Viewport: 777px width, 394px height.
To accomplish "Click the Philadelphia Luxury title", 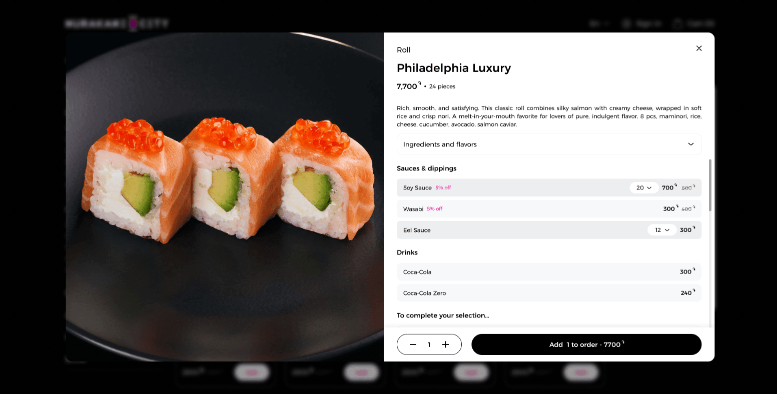I will [x=454, y=68].
